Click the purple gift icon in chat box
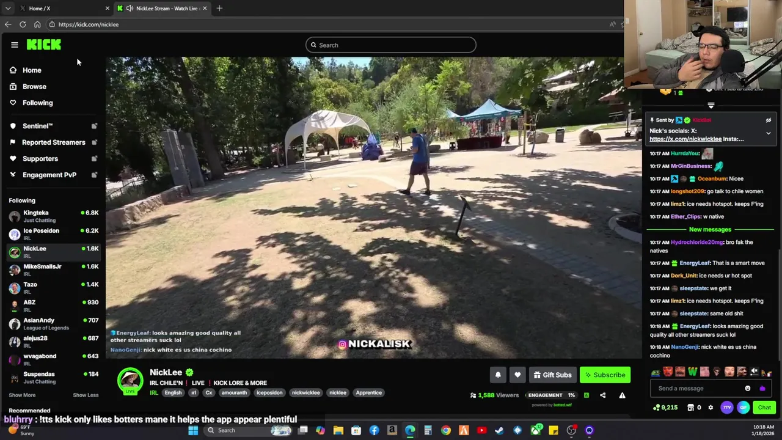Viewport: 782px width, 440px height. (x=762, y=388)
